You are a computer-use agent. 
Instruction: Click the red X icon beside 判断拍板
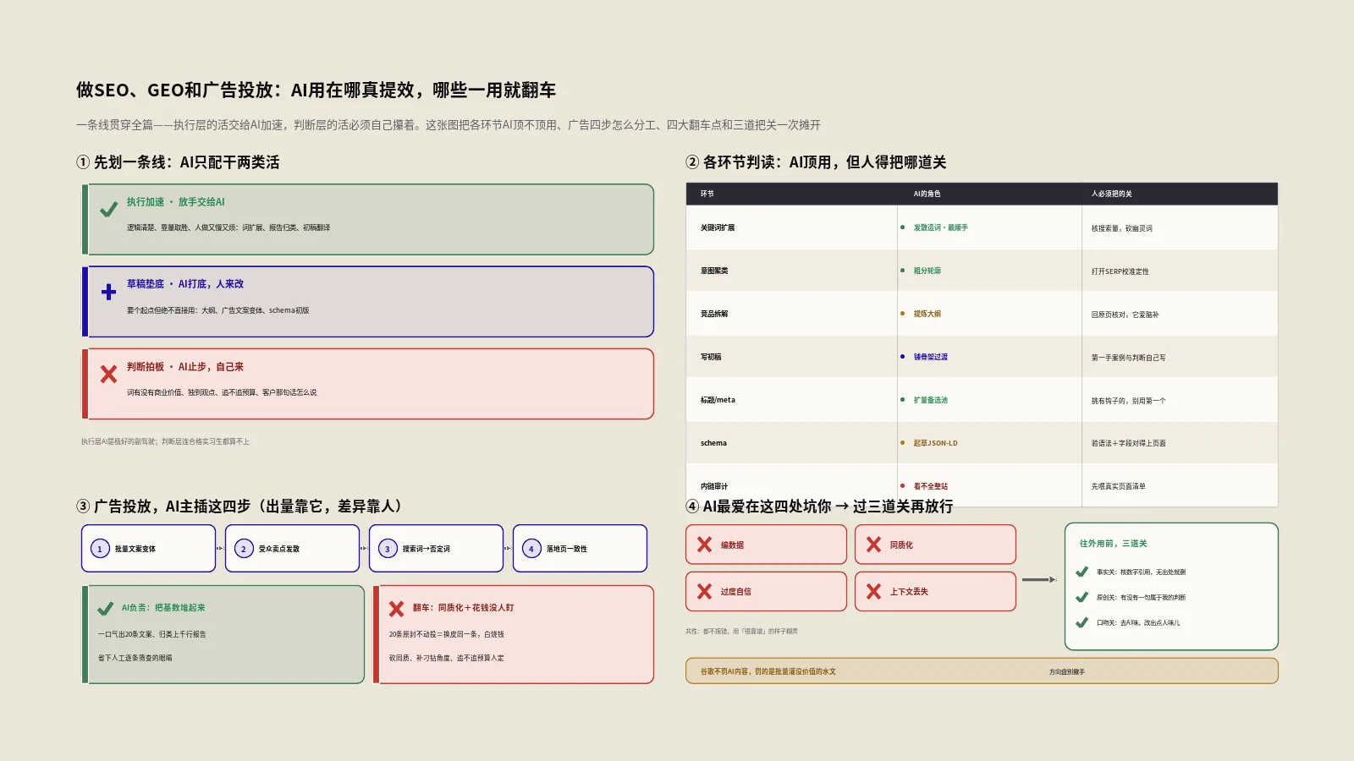pyautogui.click(x=108, y=374)
